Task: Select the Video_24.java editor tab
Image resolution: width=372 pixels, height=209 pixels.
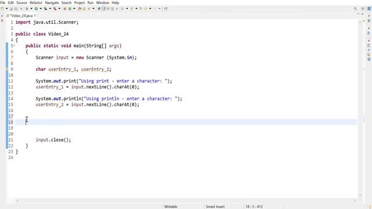Action: pos(21,16)
